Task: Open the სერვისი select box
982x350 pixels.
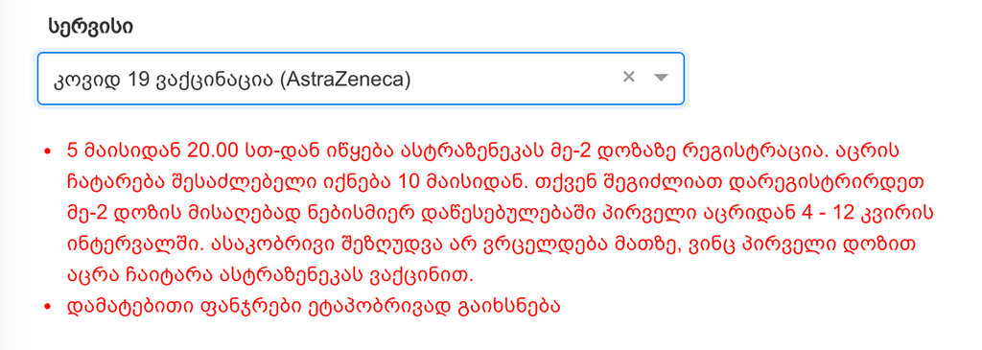Action: click(361, 79)
